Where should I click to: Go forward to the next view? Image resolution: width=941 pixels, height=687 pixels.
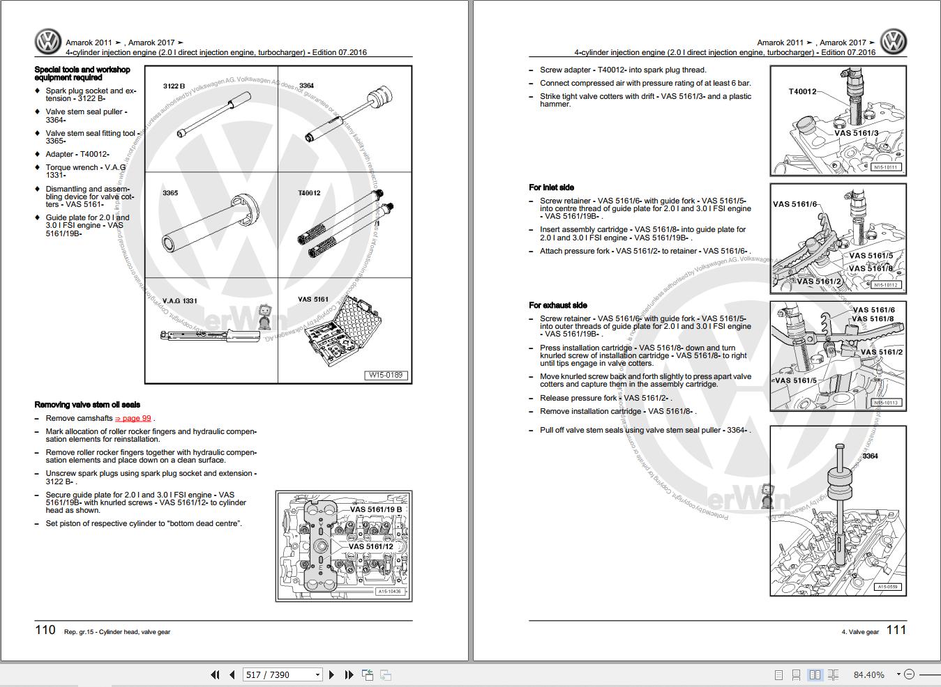click(x=385, y=674)
